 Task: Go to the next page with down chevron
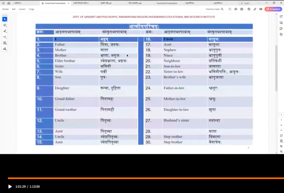[x=281, y=130]
